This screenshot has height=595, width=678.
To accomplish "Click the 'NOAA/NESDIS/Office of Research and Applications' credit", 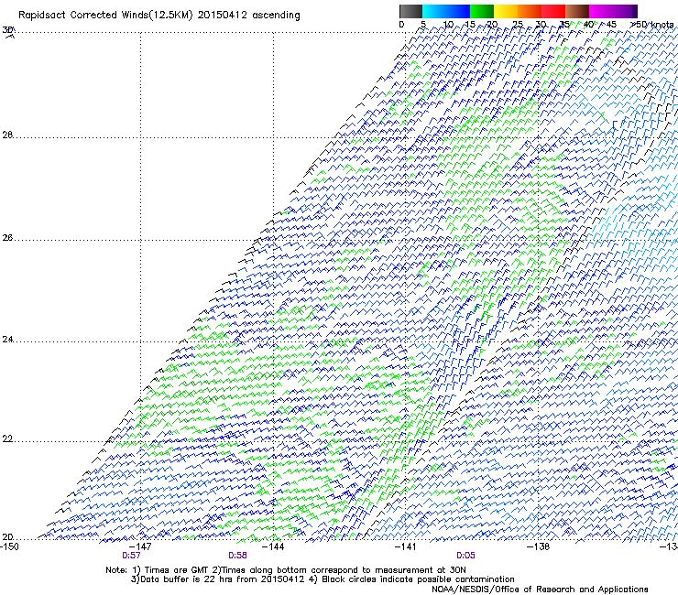I will tap(540, 590).
